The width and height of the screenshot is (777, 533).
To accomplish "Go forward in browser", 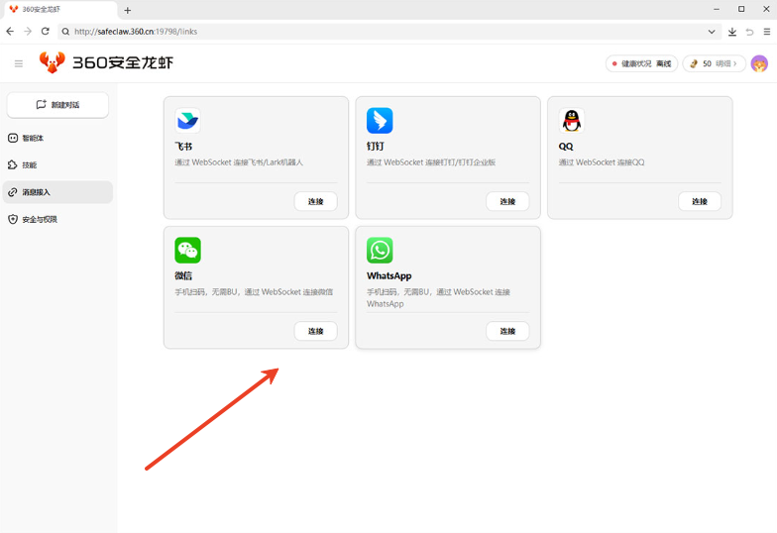I will [28, 32].
